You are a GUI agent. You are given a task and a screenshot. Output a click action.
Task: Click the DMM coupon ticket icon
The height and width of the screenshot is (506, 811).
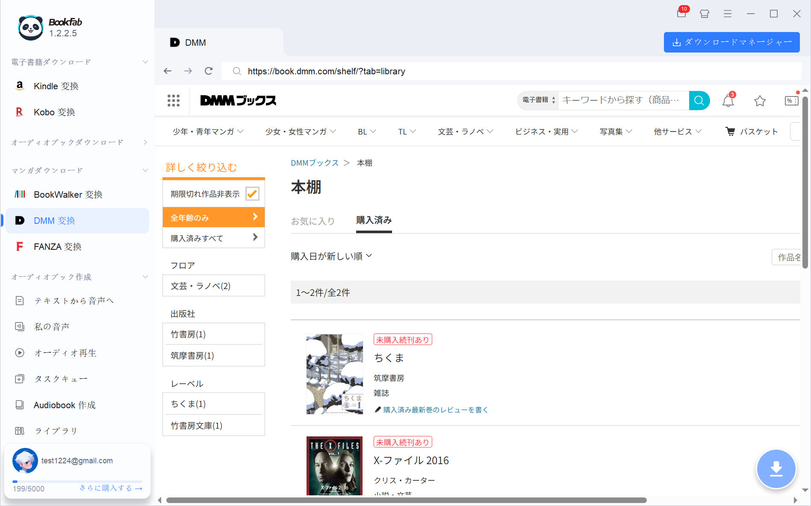pyautogui.click(x=791, y=100)
